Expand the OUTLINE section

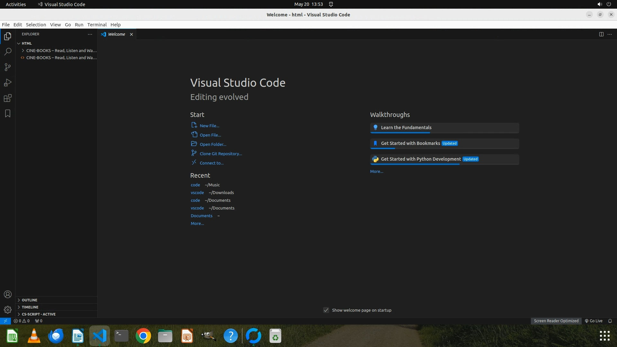point(30,300)
